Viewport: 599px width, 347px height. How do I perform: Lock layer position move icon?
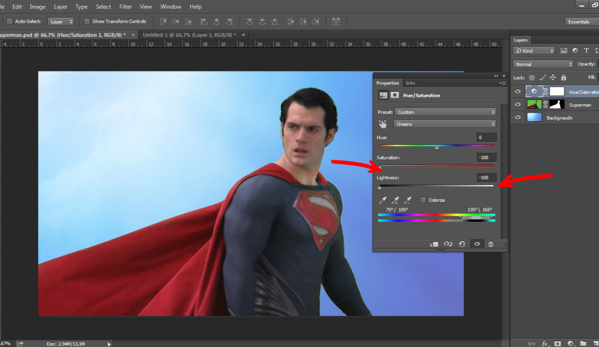[553, 78]
